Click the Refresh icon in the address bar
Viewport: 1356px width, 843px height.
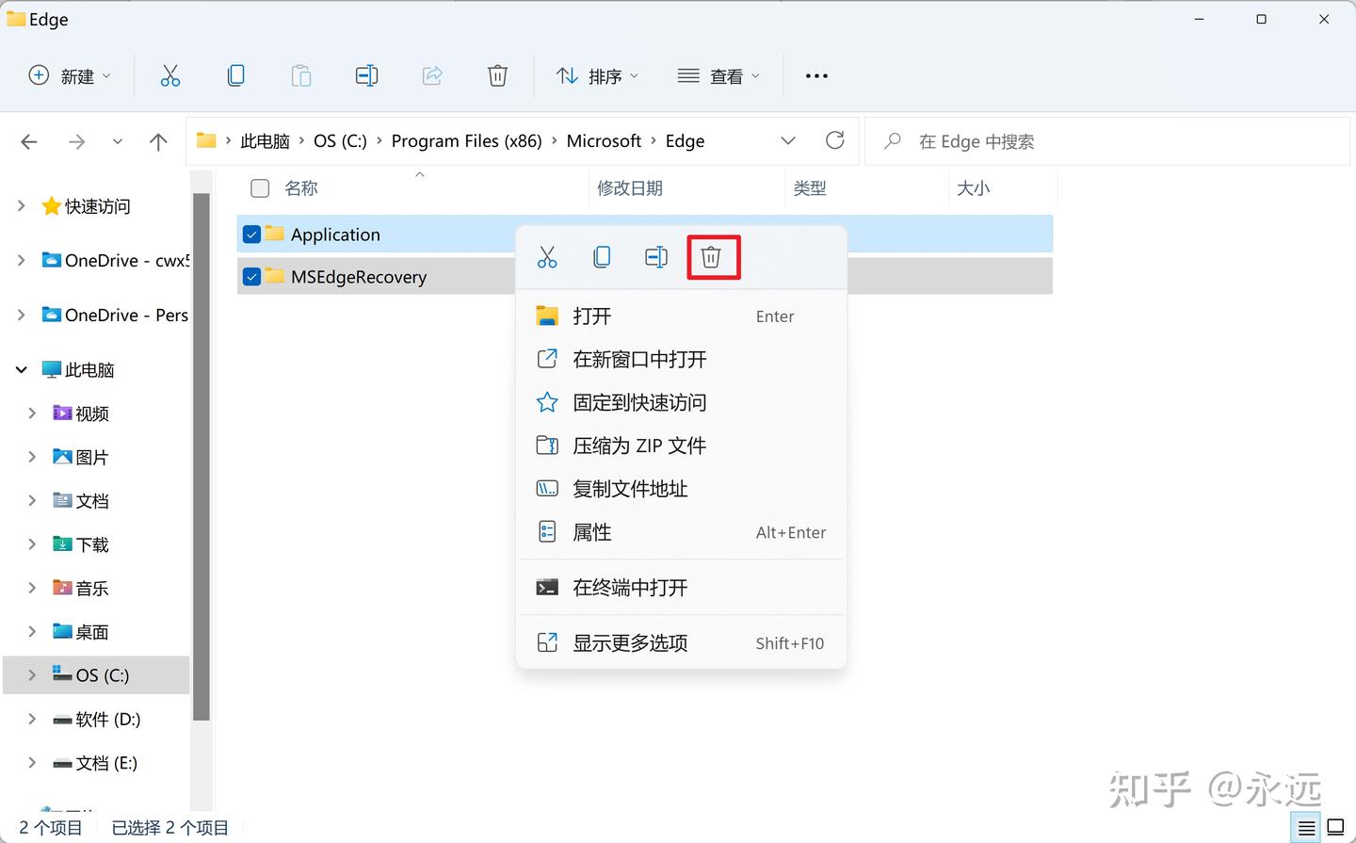tap(835, 140)
